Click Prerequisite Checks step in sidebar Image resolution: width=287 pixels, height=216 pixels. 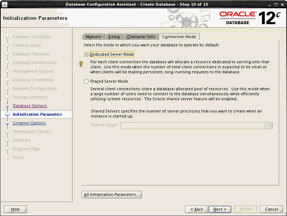pyautogui.click(x=32, y=132)
